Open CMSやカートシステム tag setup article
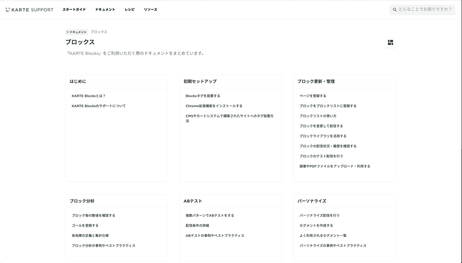 (229, 118)
